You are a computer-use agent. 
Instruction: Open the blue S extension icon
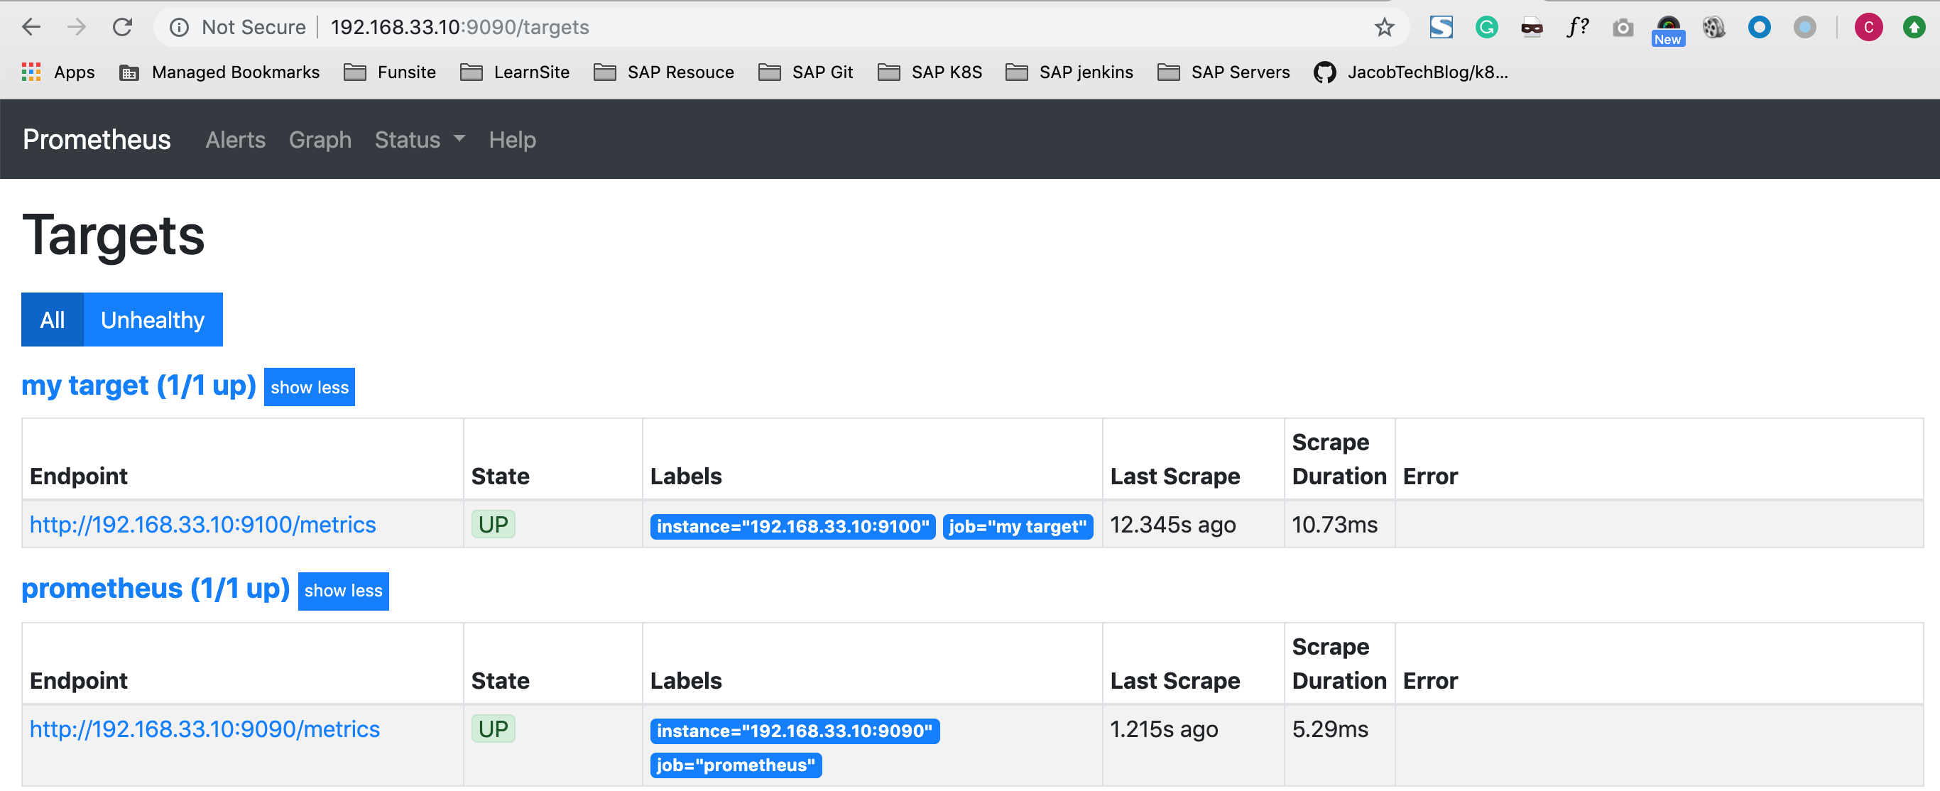pos(1441,28)
